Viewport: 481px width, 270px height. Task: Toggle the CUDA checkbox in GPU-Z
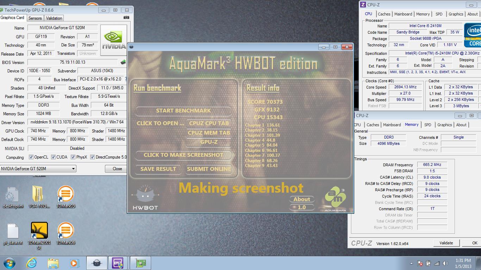pos(53,157)
